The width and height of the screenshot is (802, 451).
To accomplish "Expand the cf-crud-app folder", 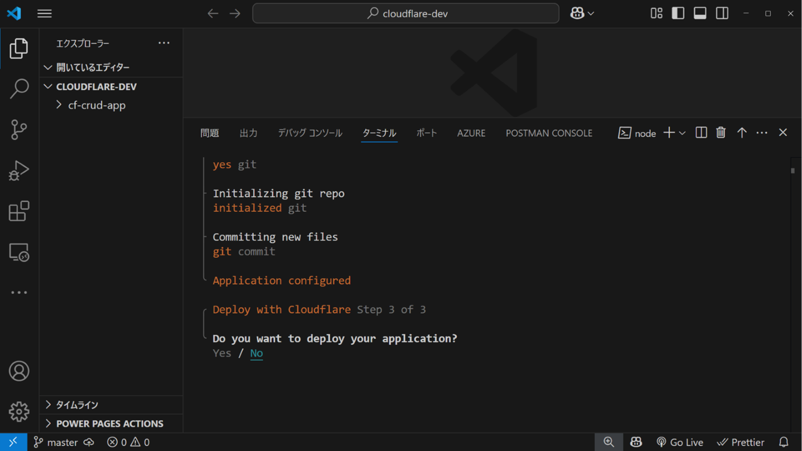I will [x=111, y=105].
